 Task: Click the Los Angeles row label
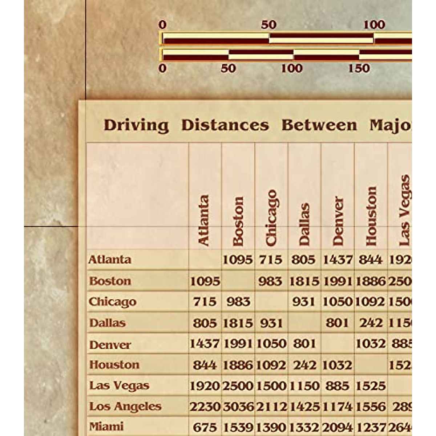[x=125, y=407]
